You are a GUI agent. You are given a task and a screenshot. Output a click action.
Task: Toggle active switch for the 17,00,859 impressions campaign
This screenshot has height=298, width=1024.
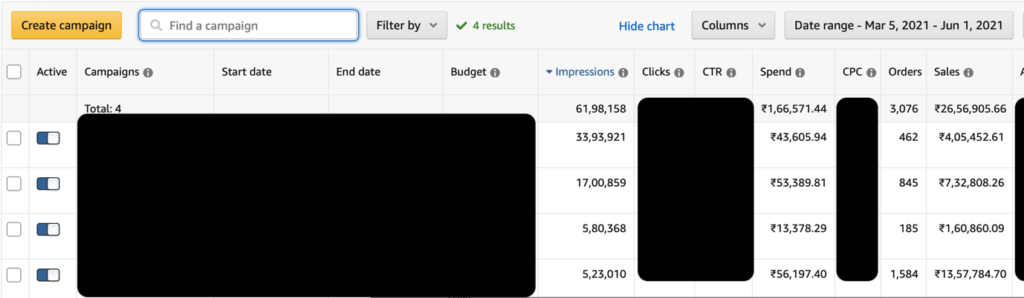click(48, 184)
